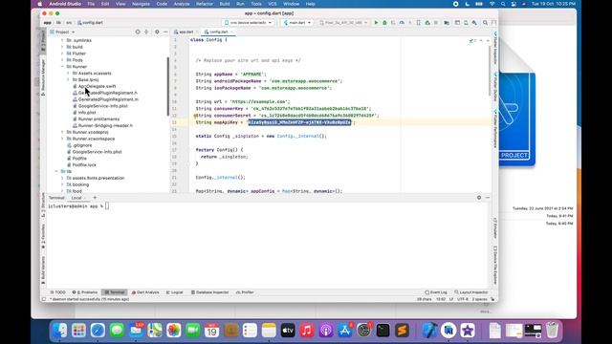
Task: Open Finder from the dock
Action: click(x=59, y=331)
